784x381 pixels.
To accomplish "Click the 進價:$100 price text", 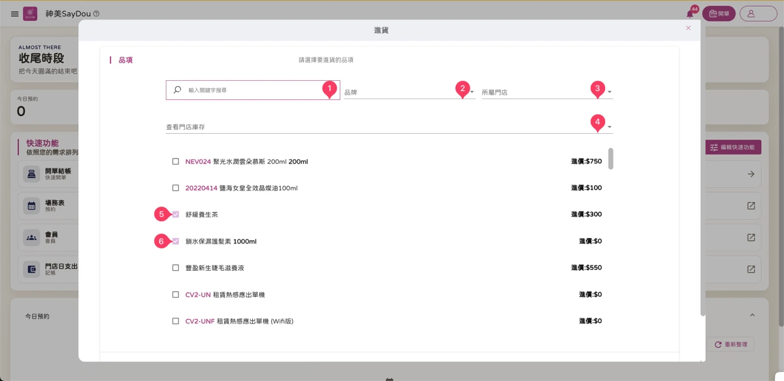I will pos(586,188).
